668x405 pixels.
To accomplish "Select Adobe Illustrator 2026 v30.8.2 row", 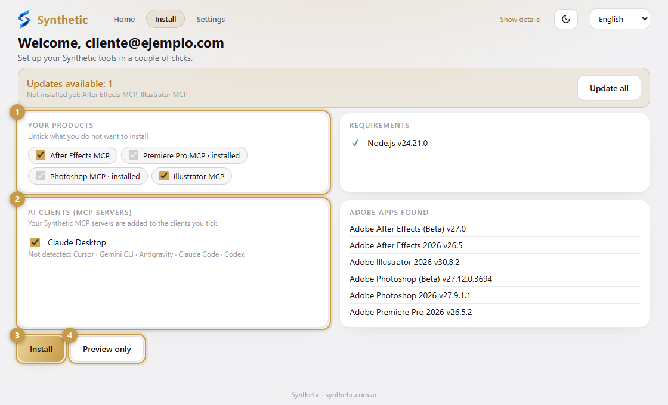I will [x=494, y=262].
